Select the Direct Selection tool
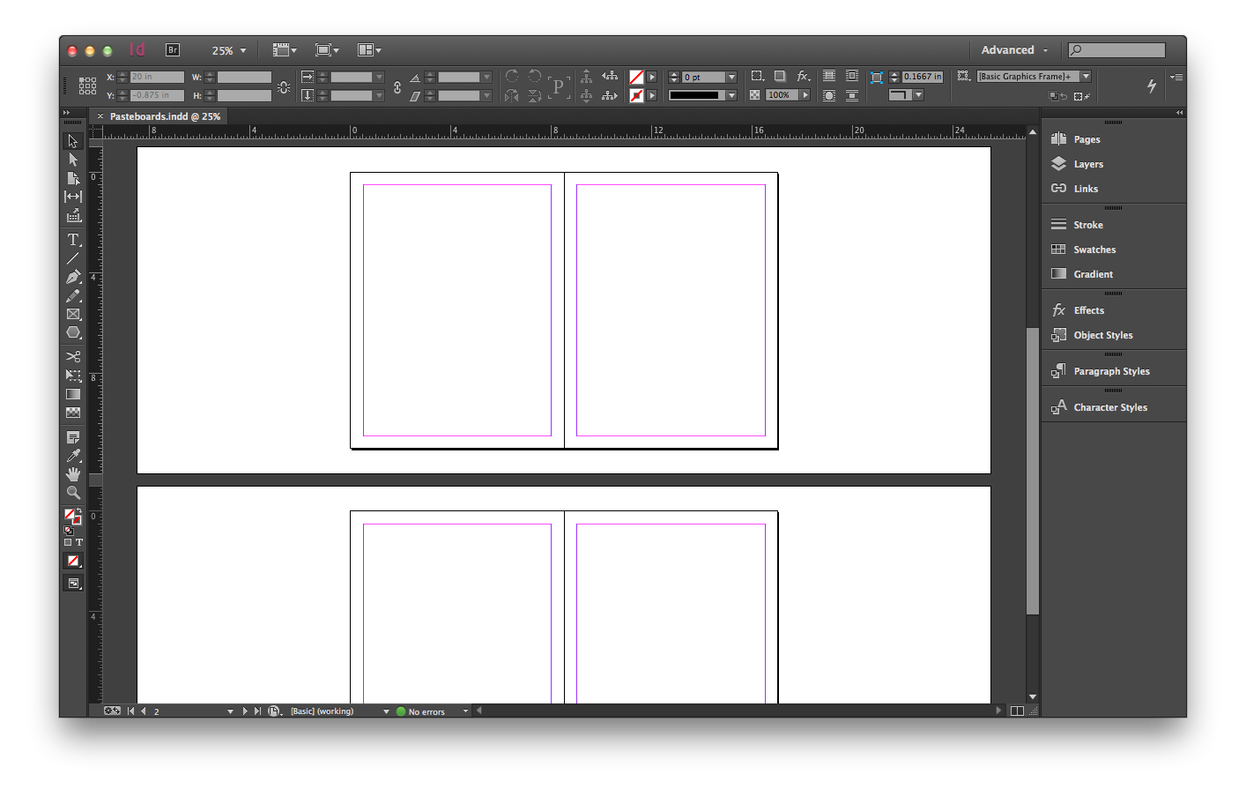 coord(73,160)
